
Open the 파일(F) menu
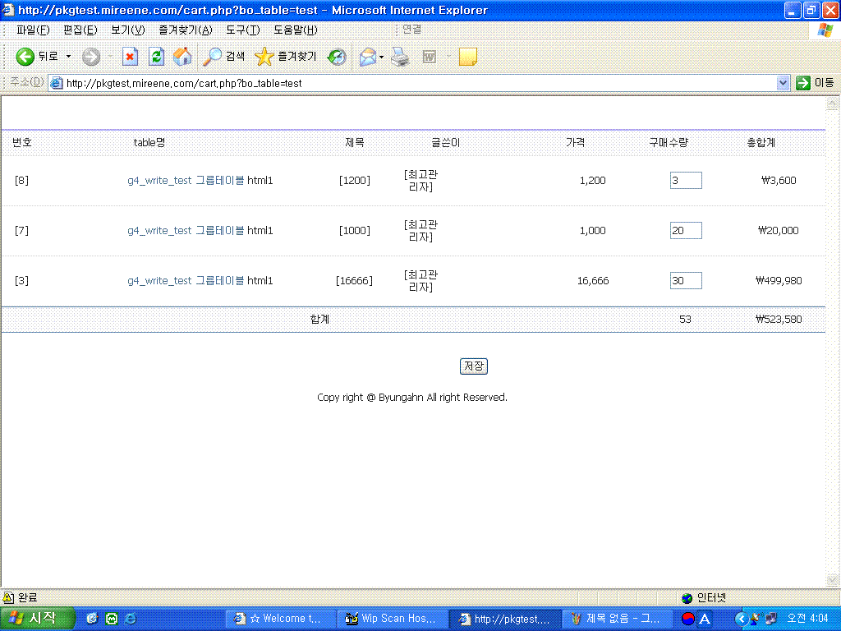pos(33,30)
